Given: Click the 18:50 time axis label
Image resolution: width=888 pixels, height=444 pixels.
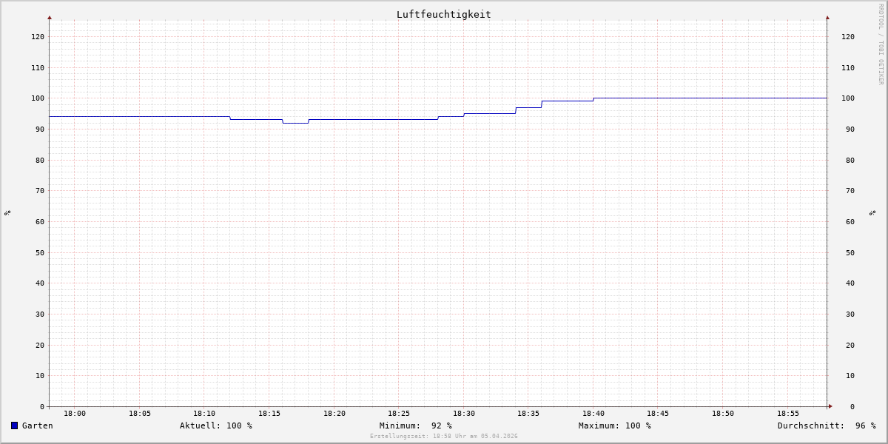Looking at the screenshot, I should point(723,414).
